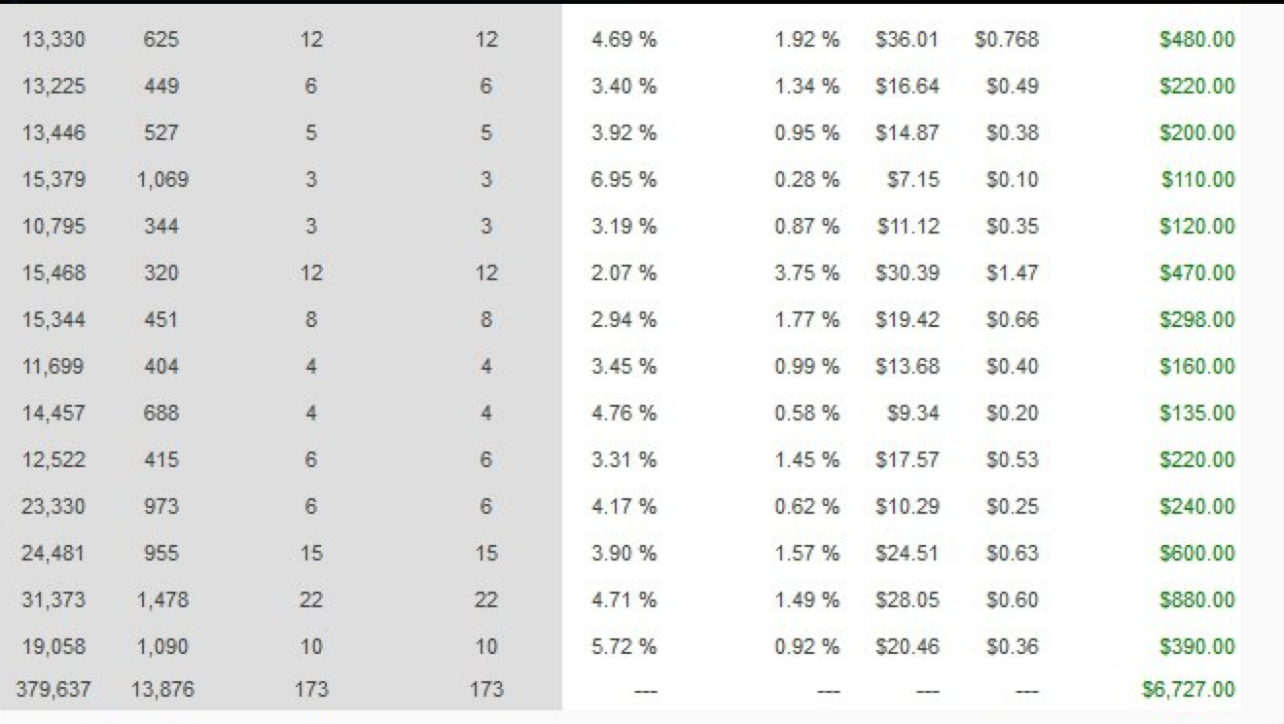Click the 1,478 cell
This screenshot has width=1284, height=724.
[x=162, y=600]
